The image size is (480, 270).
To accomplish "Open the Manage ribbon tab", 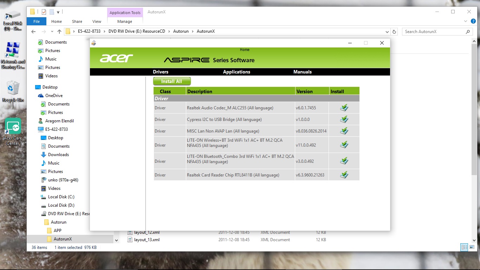I will pyautogui.click(x=125, y=21).
